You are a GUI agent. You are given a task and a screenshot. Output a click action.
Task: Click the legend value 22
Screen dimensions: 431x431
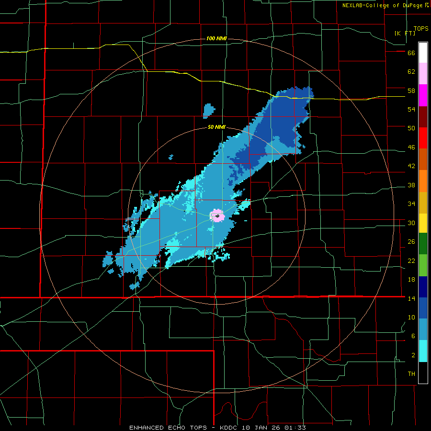coord(411,261)
